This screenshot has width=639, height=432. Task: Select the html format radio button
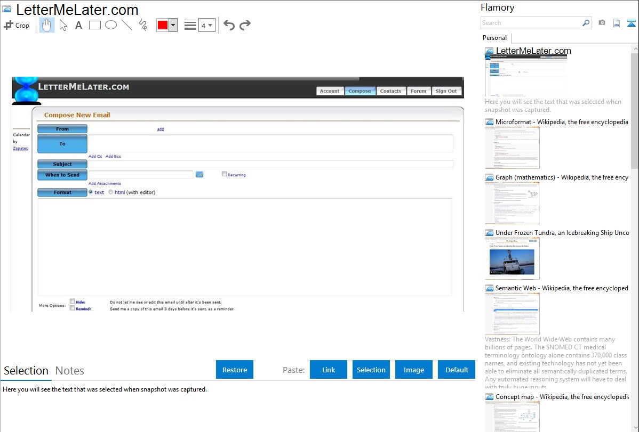click(110, 192)
